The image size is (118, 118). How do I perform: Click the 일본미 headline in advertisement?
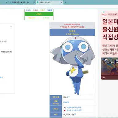(x=110, y=22)
